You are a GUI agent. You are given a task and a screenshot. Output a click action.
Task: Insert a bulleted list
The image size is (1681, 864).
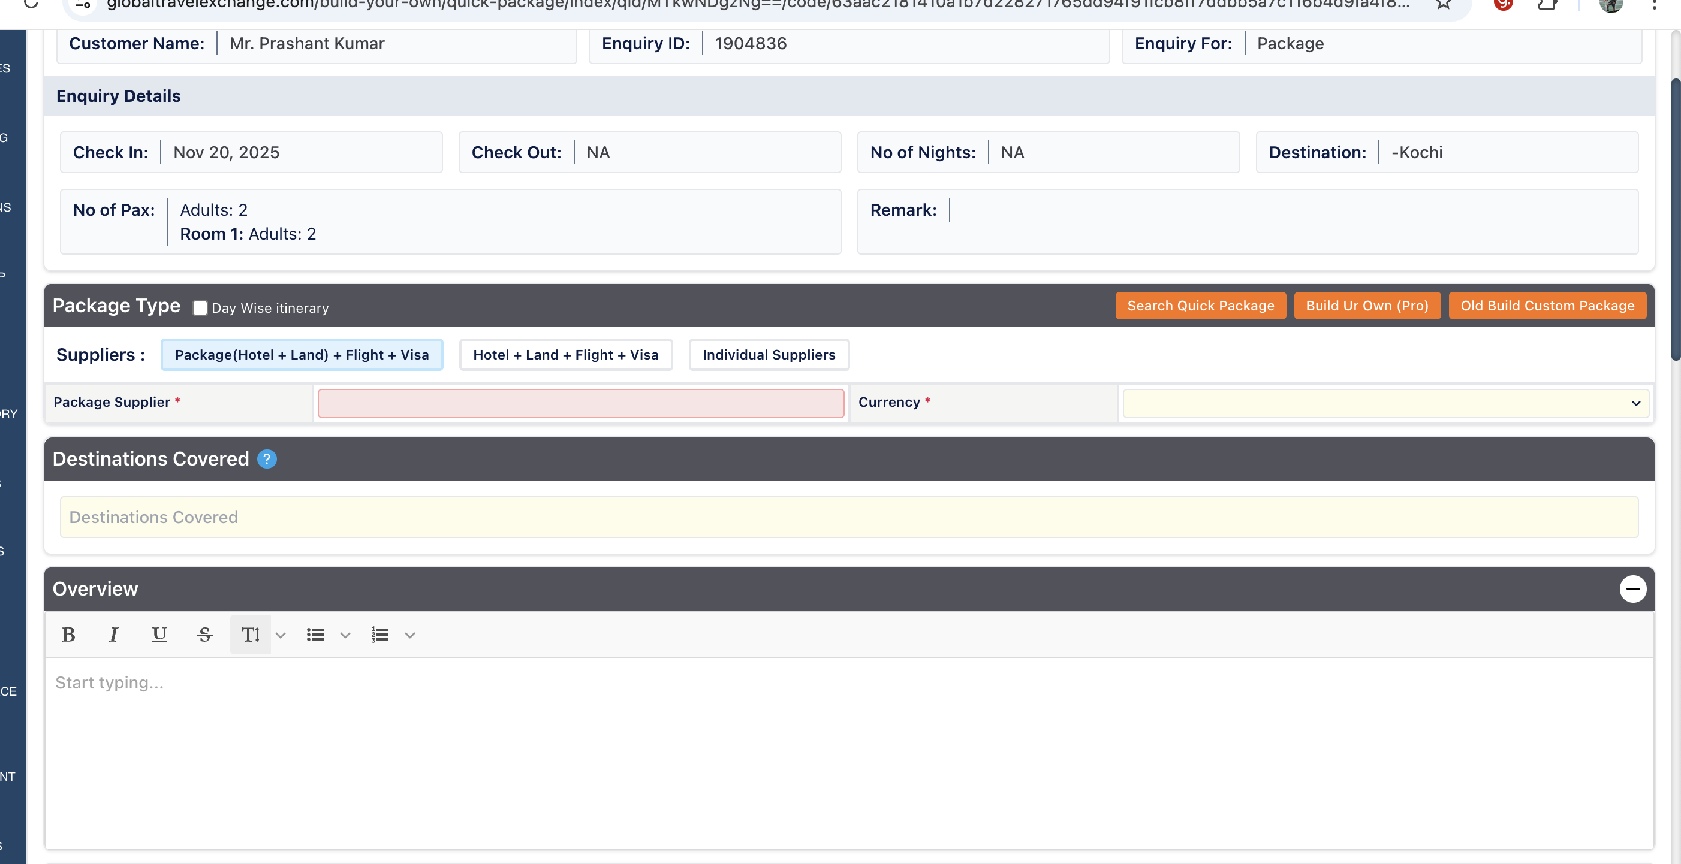point(315,635)
